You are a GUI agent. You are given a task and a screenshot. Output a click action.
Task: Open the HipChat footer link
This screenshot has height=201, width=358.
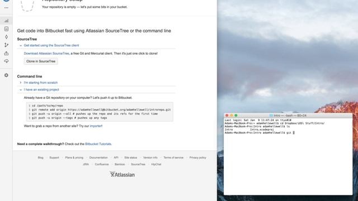click(x=156, y=164)
